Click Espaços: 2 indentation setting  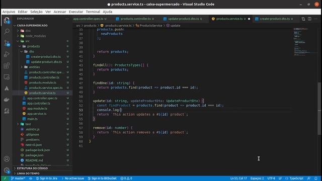(x=257, y=178)
